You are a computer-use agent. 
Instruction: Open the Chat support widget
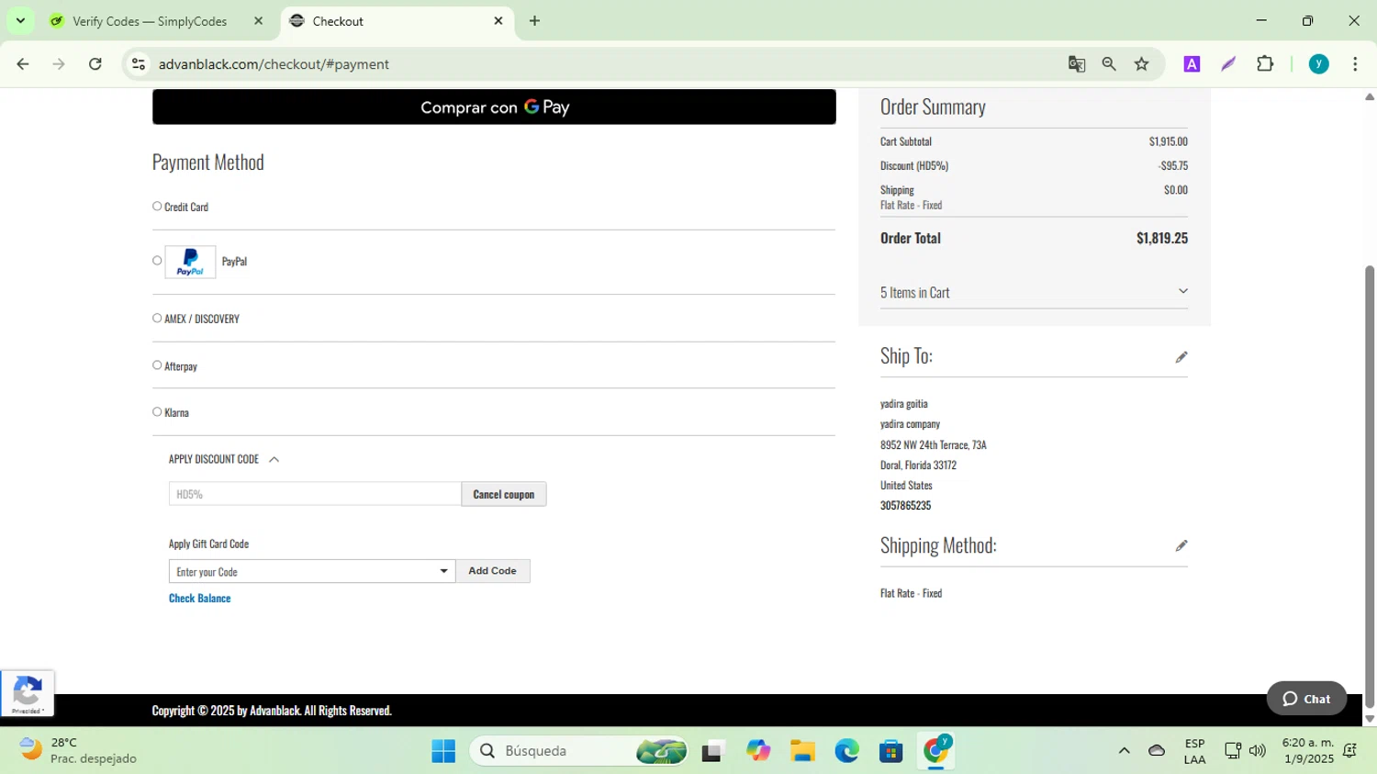tap(1306, 699)
